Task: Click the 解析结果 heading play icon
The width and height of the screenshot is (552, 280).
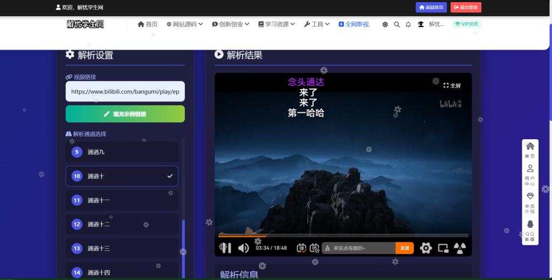Action: pos(219,54)
